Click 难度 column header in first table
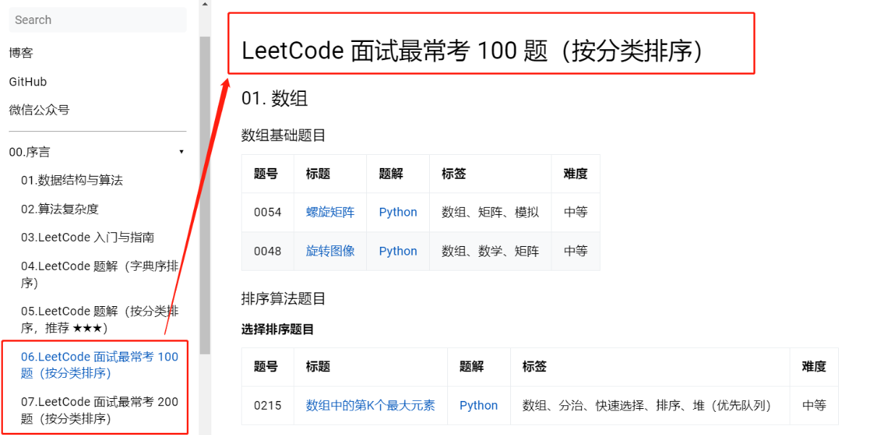875x435 pixels. [x=575, y=174]
